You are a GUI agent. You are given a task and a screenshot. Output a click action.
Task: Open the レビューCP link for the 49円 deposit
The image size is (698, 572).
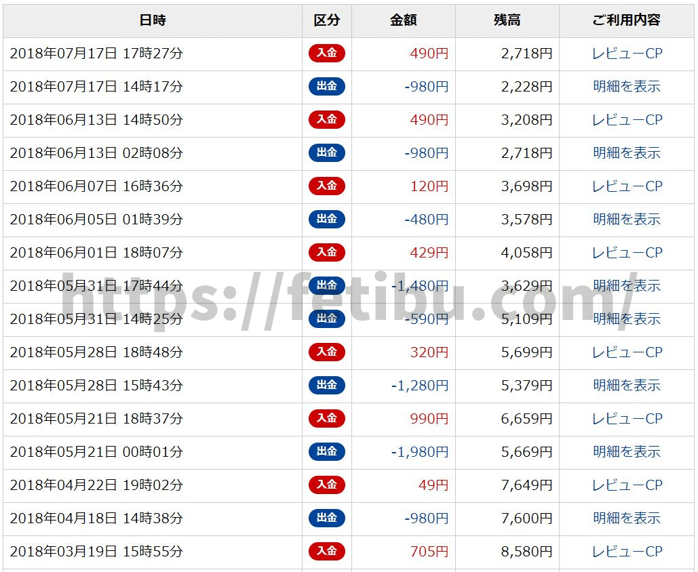tap(627, 485)
